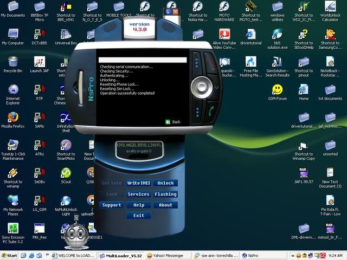Open JAF1.98.57 RAR archive
The image size is (347, 260).
(304, 175)
